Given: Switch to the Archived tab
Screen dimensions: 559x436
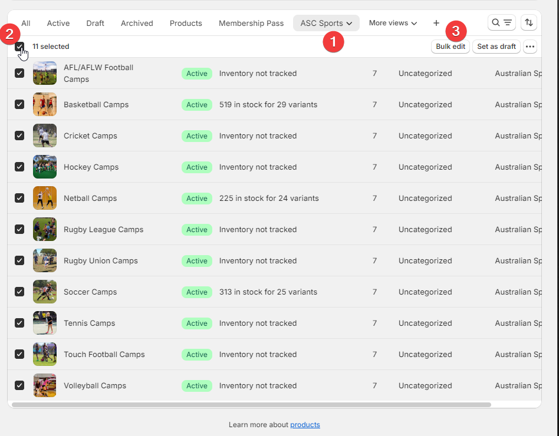Looking at the screenshot, I should 137,23.
